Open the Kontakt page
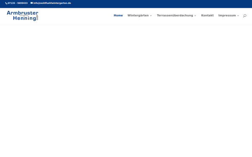The image size is (252, 157). pos(207,15)
